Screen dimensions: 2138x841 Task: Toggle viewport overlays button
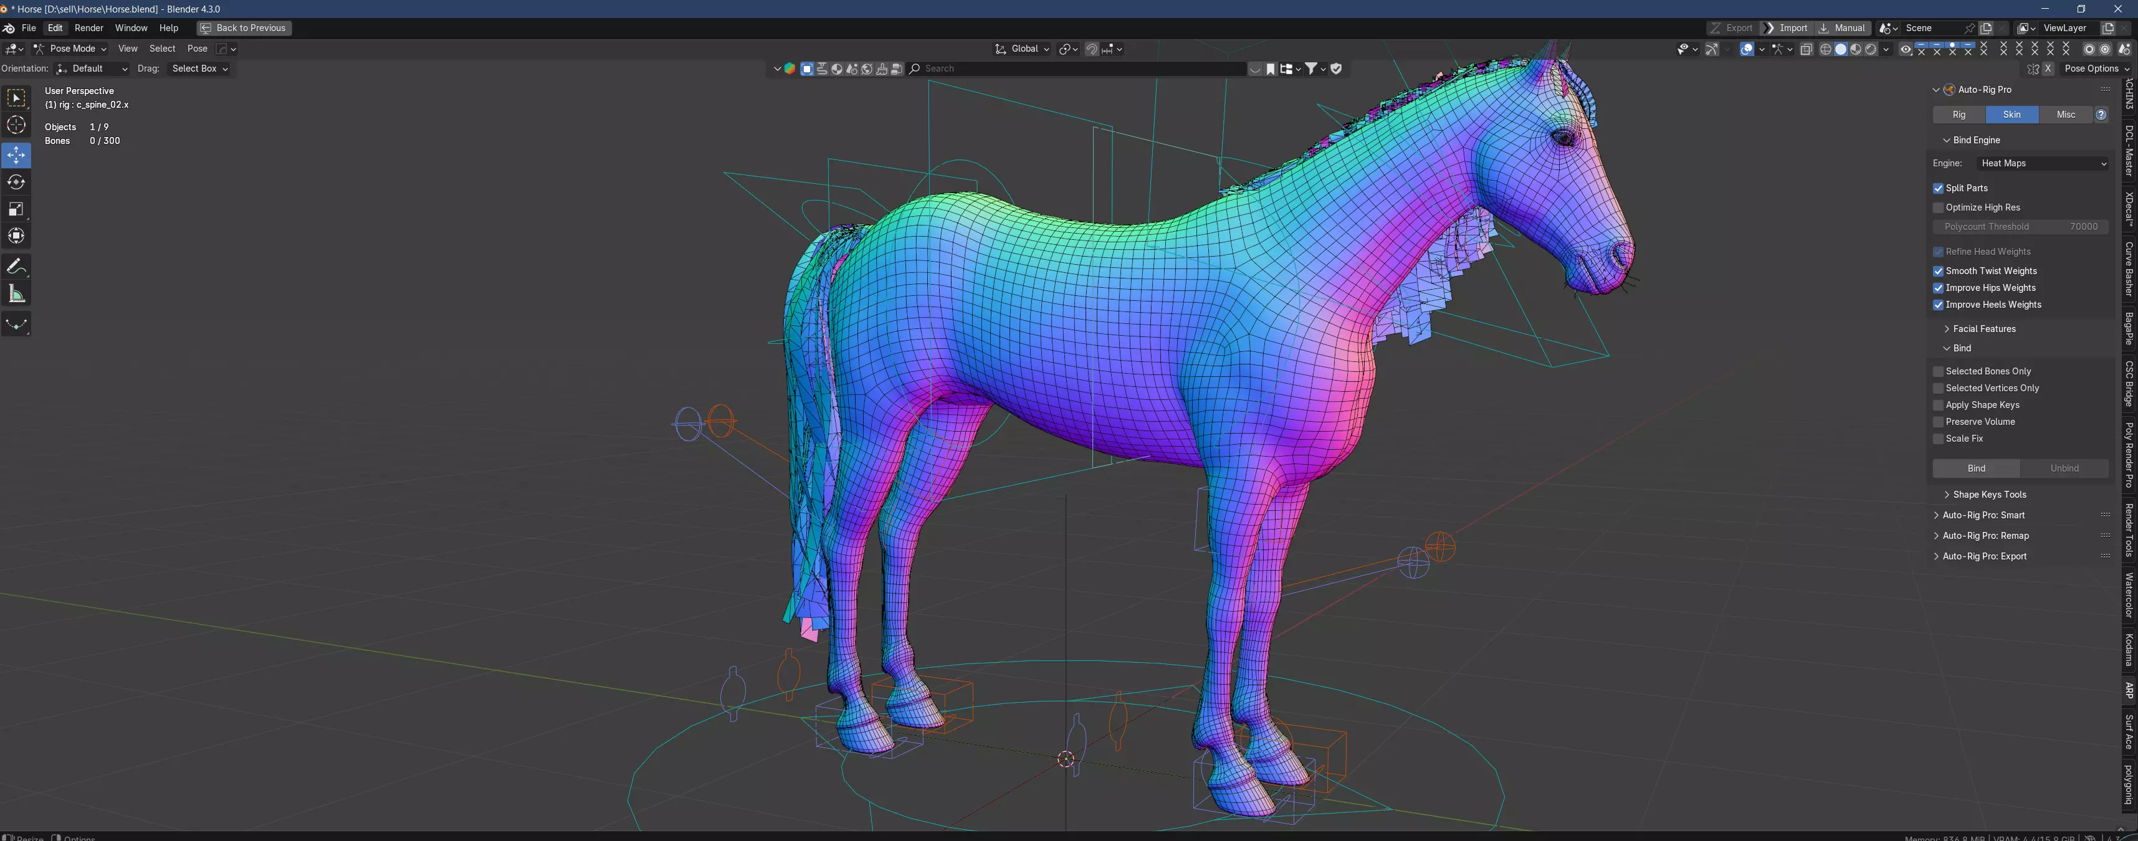pyautogui.click(x=1747, y=49)
